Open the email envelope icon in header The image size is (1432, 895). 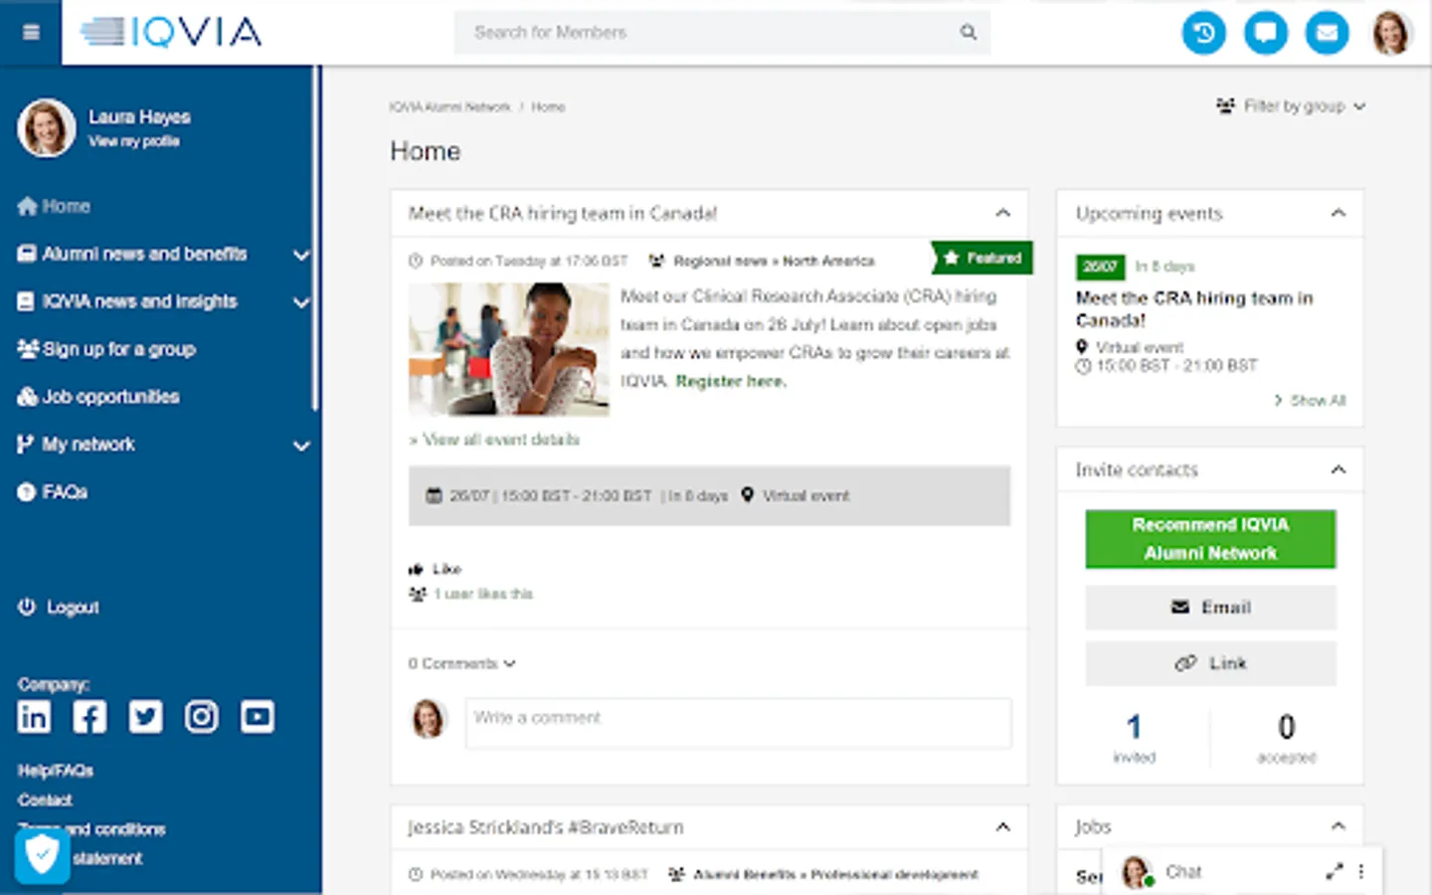coord(1327,33)
